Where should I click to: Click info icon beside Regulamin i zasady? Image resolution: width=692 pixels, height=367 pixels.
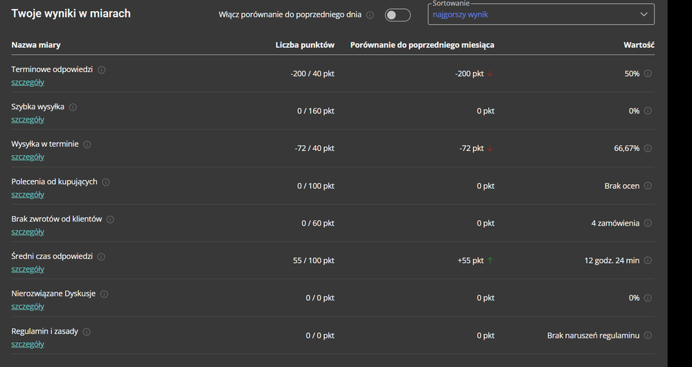[x=87, y=332]
